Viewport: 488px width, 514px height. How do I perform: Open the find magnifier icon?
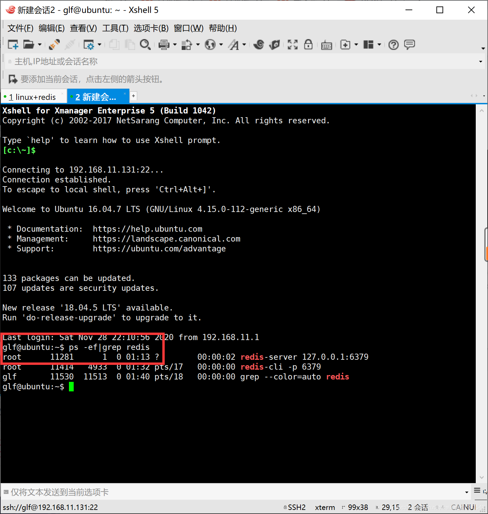point(145,45)
